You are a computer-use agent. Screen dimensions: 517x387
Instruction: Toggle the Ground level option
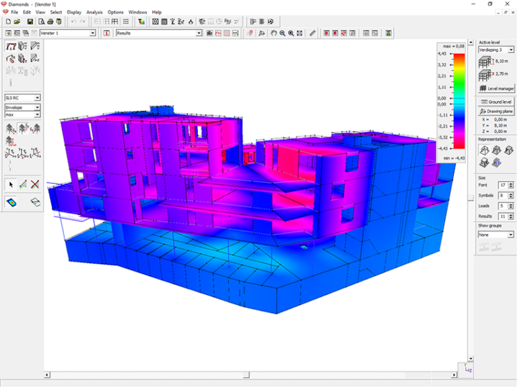pyautogui.click(x=496, y=101)
